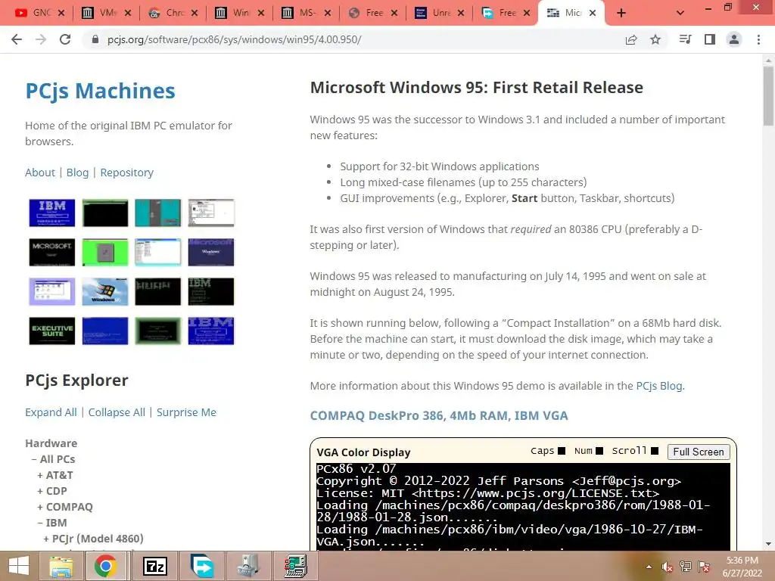
Task: Click Expand All in PCjs Explorer
Action: (x=51, y=412)
